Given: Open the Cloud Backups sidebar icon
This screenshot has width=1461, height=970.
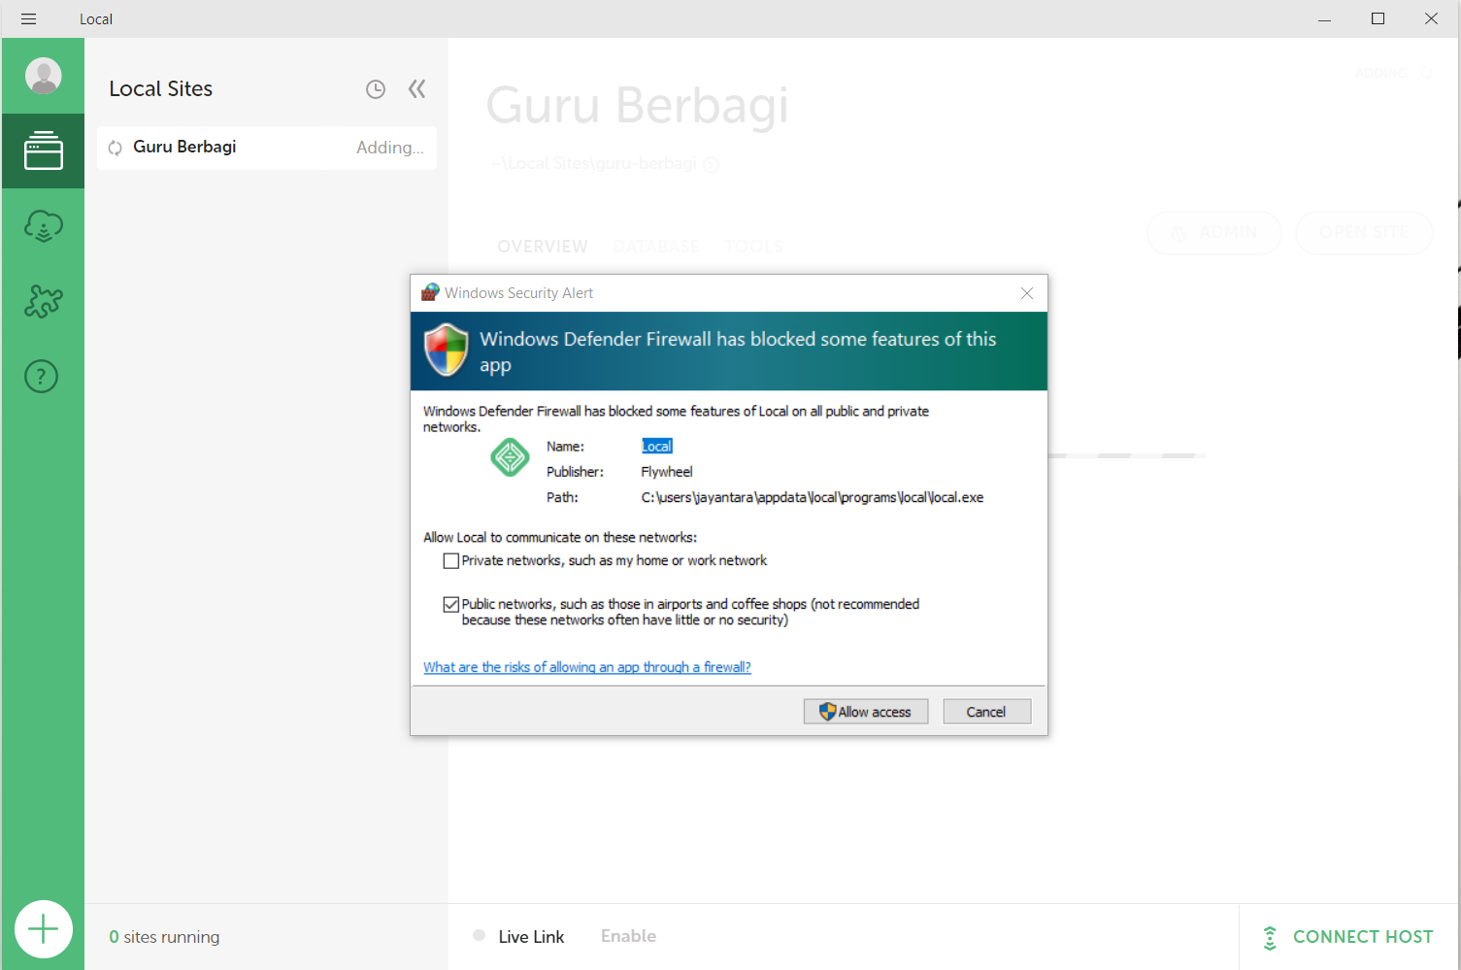Looking at the screenshot, I should point(43,226).
